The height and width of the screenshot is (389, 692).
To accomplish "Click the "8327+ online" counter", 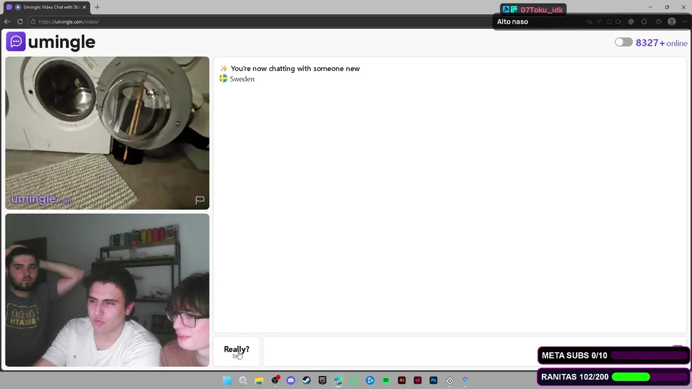I will click(661, 43).
